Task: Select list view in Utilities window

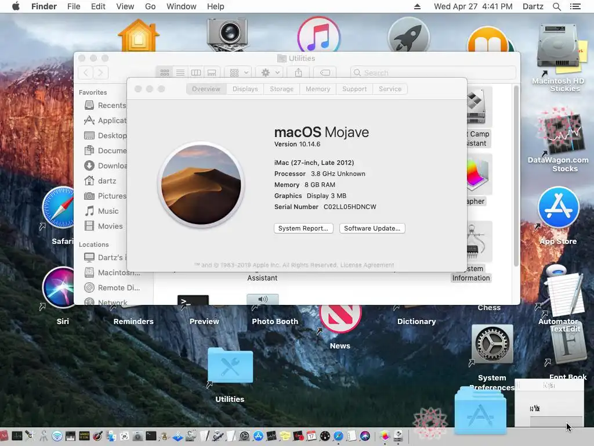Action: [180, 73]
